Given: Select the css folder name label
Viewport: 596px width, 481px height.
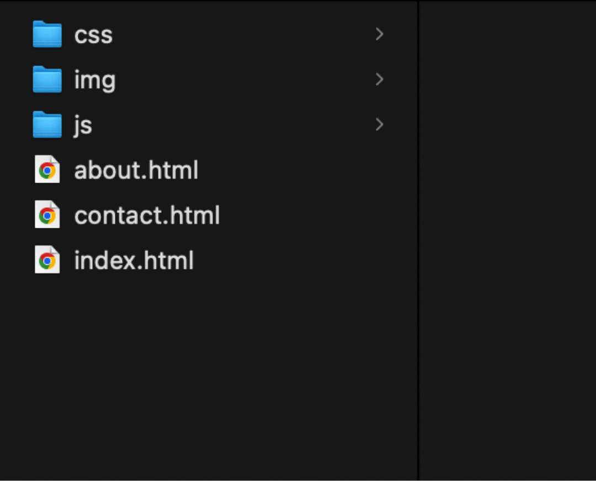Looking at the screenshot, I should (x=93, y=36).
